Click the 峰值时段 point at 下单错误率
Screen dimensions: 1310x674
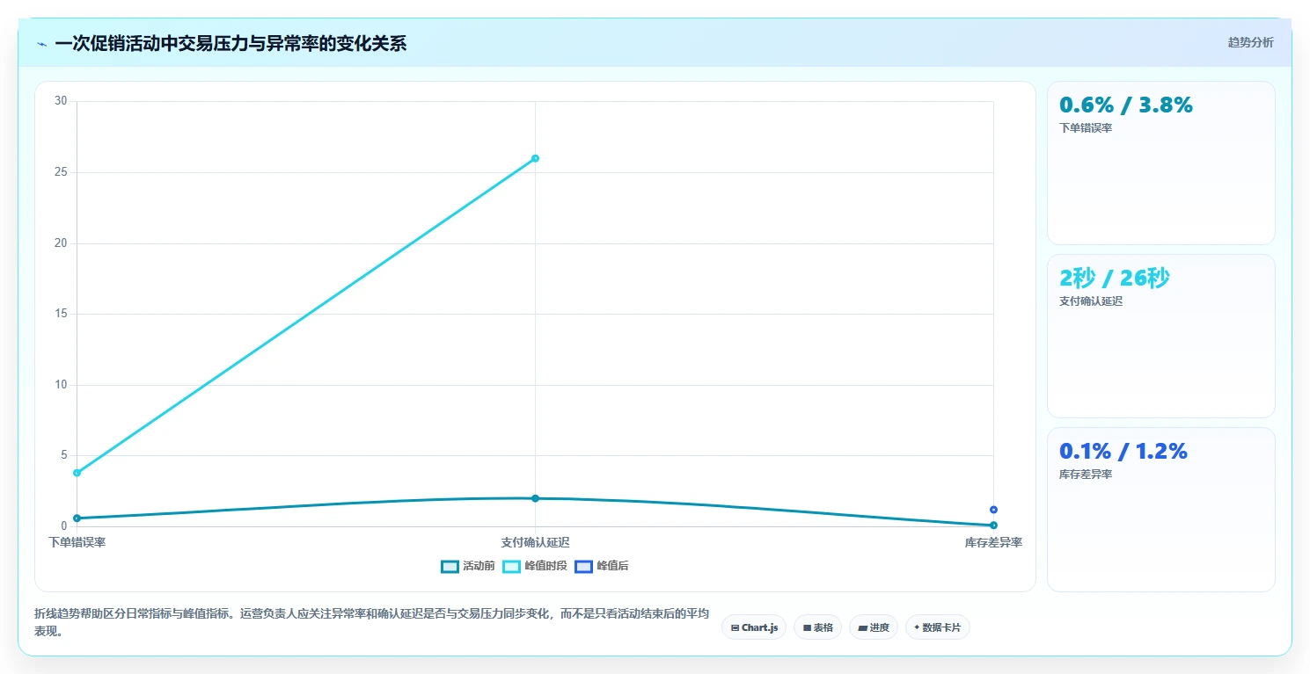(77, 473)
